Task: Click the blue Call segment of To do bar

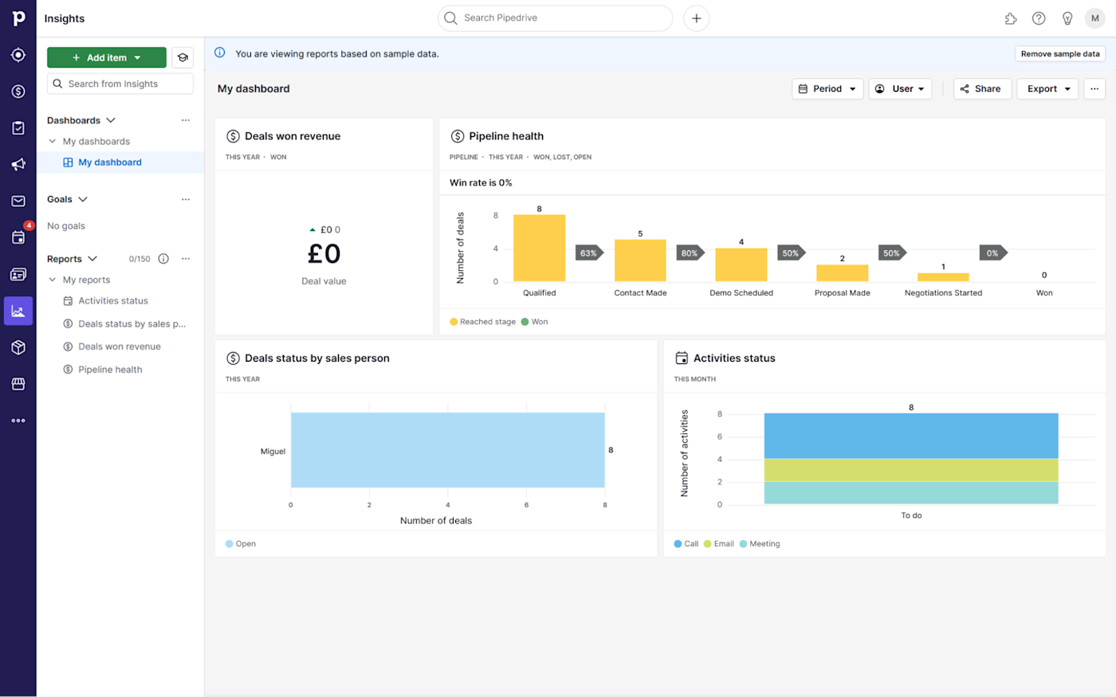Action: (911, 436)
